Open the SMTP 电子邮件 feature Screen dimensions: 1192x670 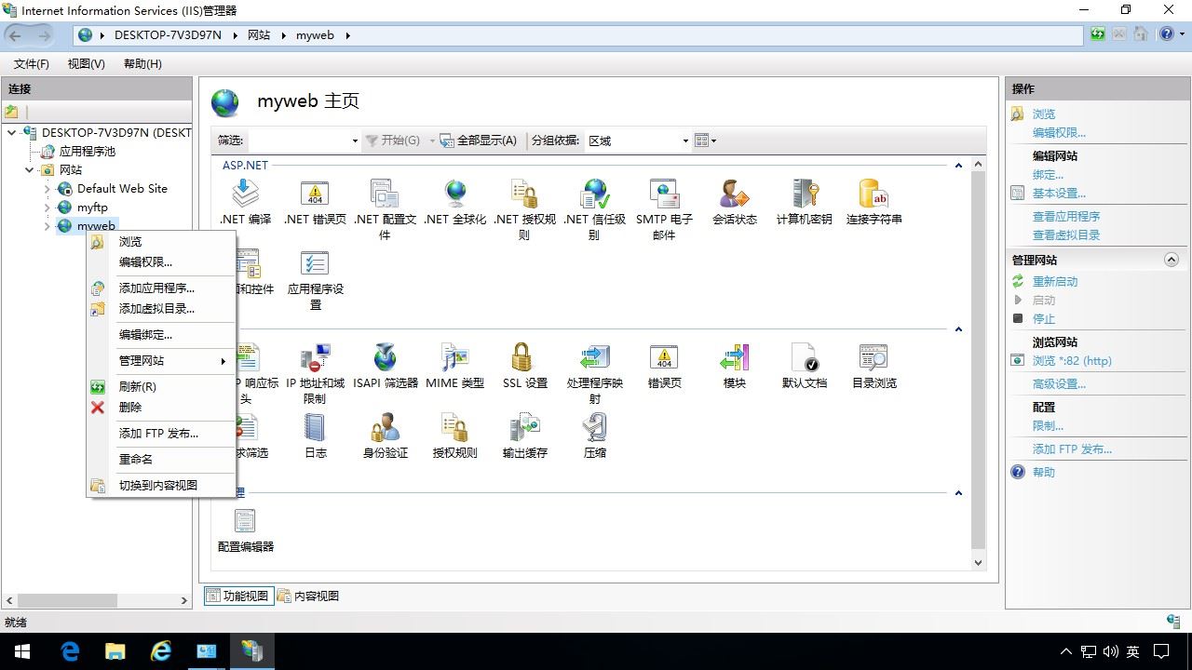tap(664, 209)
